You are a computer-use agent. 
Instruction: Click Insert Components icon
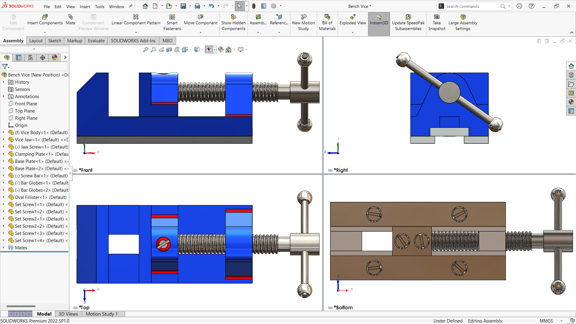(45, 17)
